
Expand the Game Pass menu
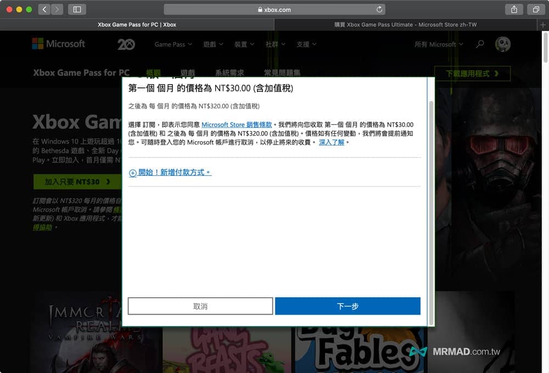pyautogui.click(x=173, y=44)
